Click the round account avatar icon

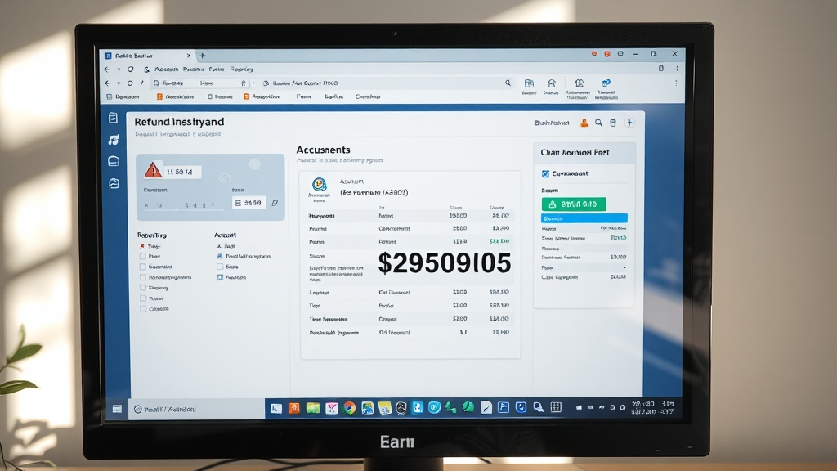pyautogui.click(x=319, y=184)
